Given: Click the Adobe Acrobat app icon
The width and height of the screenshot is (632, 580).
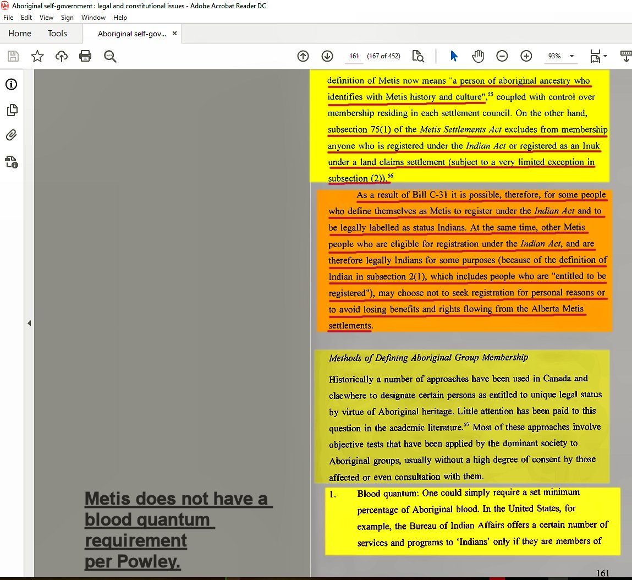Looking at the screenshot, I should 6,6.
